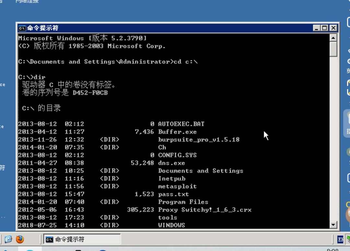Click the 7,436 file size value

click(144, 132)
